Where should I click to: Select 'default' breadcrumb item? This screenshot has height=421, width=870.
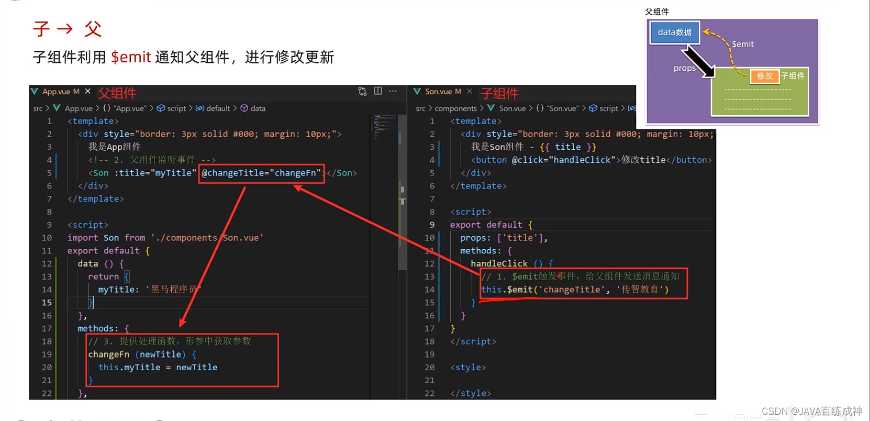218,108
